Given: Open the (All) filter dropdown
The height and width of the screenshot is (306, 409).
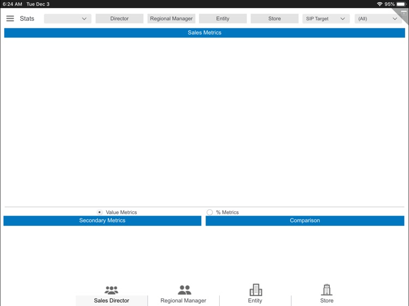Looking at the screenshot, I should click(x=378, y=19).
